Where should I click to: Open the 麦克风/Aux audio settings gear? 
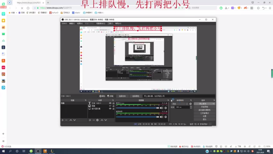pos(166,108)
